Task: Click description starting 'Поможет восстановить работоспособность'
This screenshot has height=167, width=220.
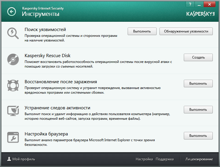Action: 98,64
